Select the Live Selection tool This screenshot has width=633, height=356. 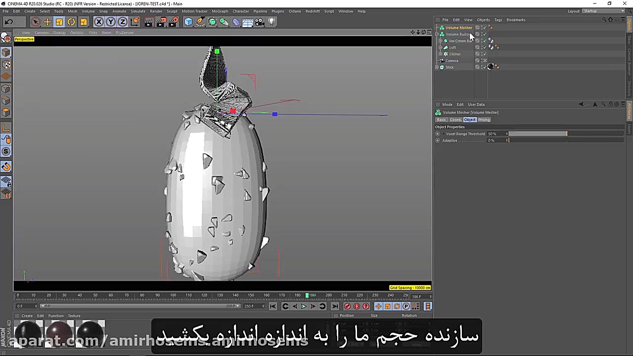point(35,21)
